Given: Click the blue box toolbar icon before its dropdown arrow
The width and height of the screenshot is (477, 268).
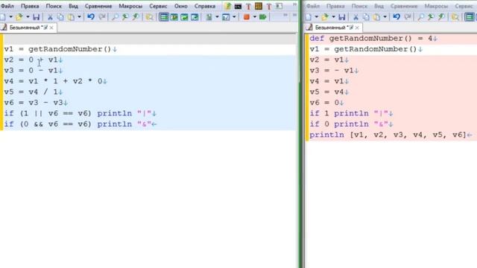Looking at the screenshot, I should pyautogui.click(x=226, y=17).
